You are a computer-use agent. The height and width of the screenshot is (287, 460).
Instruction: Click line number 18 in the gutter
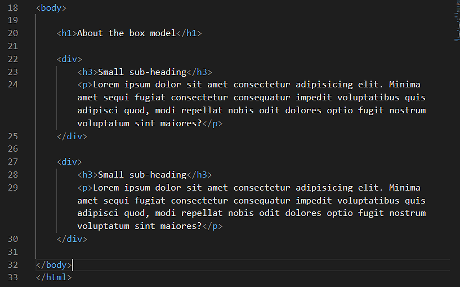click(x=13, y=8)
